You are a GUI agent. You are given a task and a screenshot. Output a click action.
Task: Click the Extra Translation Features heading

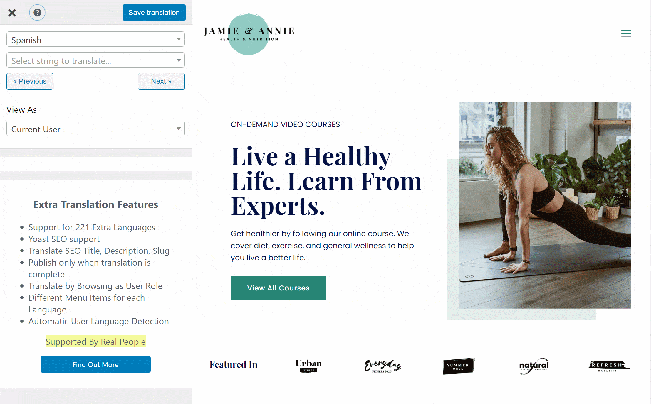[x=95, y=204]
